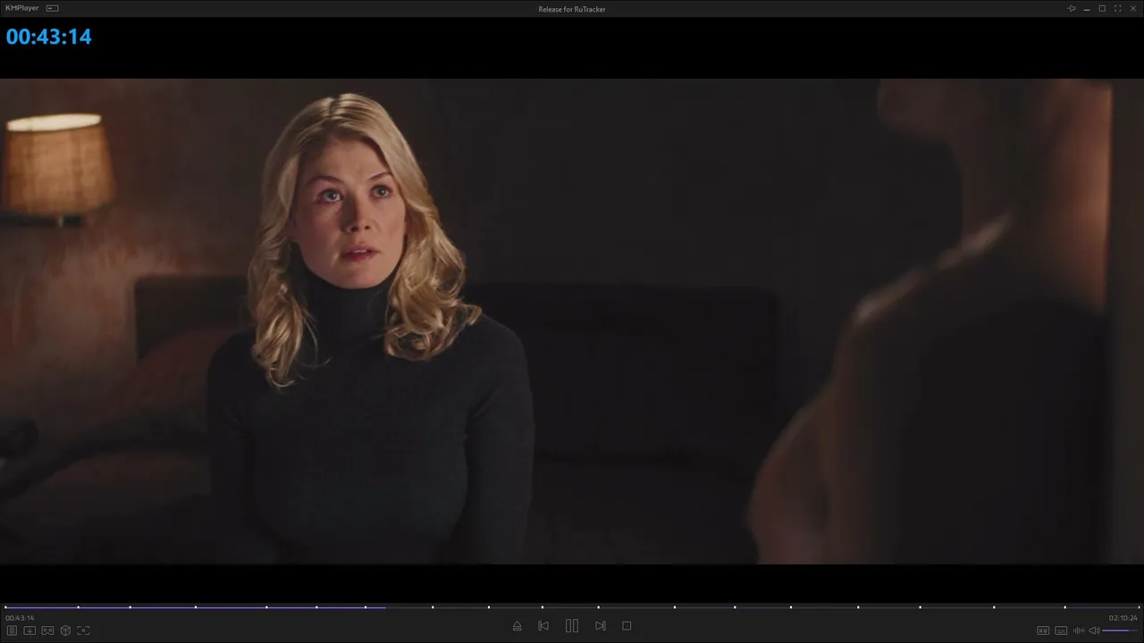Click the 00:43:14 on-screen time display

pyautogui.click(x=49, y=37)
